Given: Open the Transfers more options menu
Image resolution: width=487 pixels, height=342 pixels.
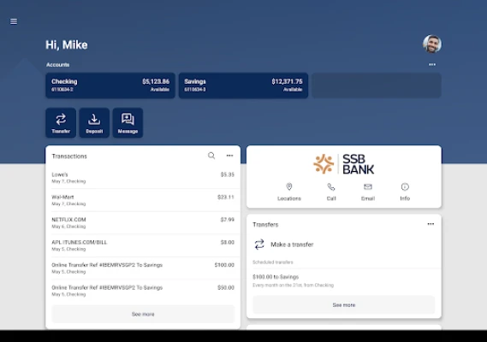Looking at the screenshot, I should click(x=431, y=224).
